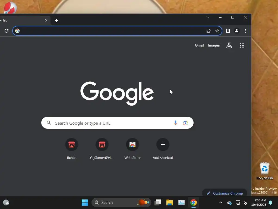Open the weather widget on taskbar
278x209 pixels.
pyautogui.click(x=6, y=202)
